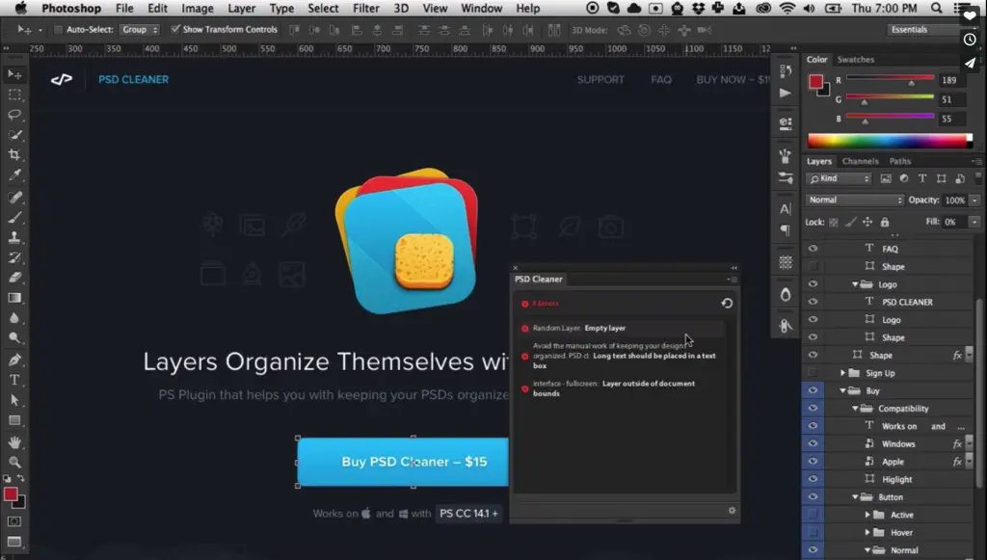Open PSD Cleaner settings gear
987x560 pixels.
(732, 510)
